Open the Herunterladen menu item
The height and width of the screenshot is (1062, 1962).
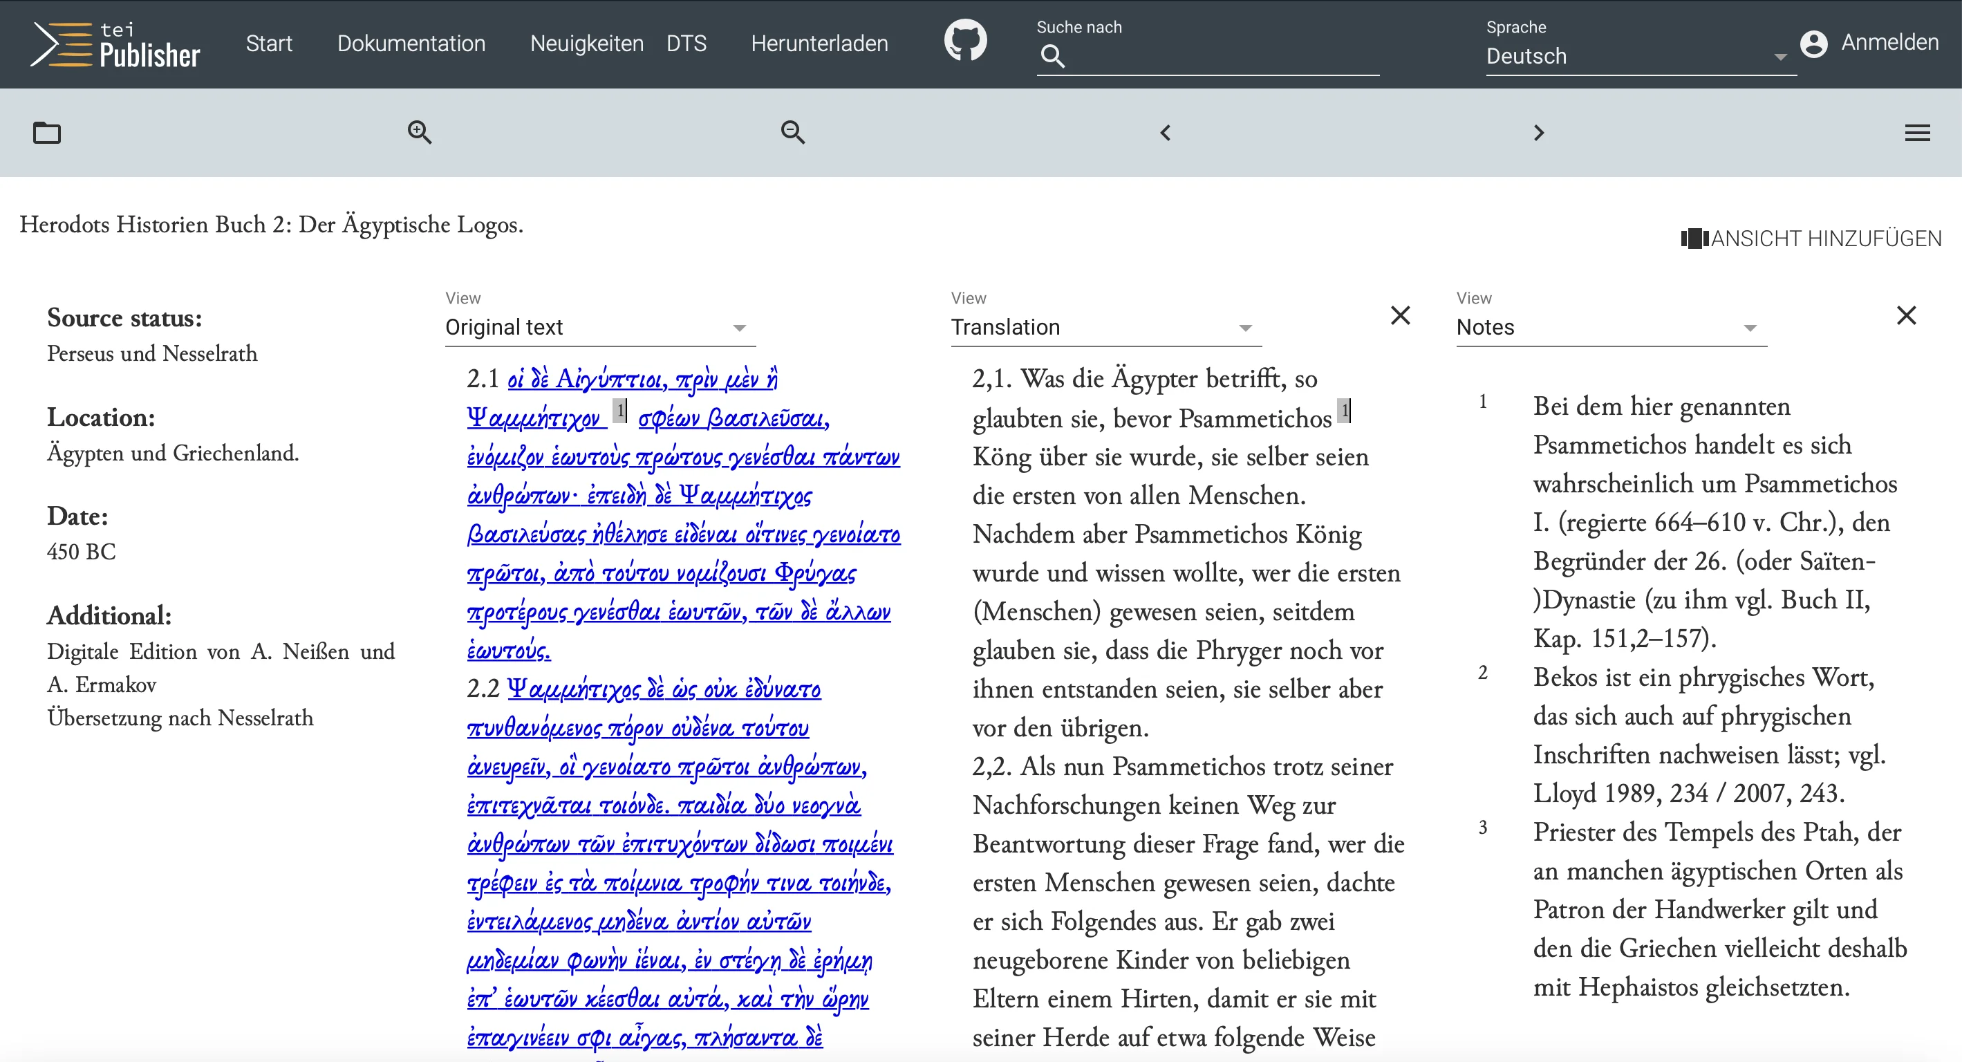click(x=819, y=44)
